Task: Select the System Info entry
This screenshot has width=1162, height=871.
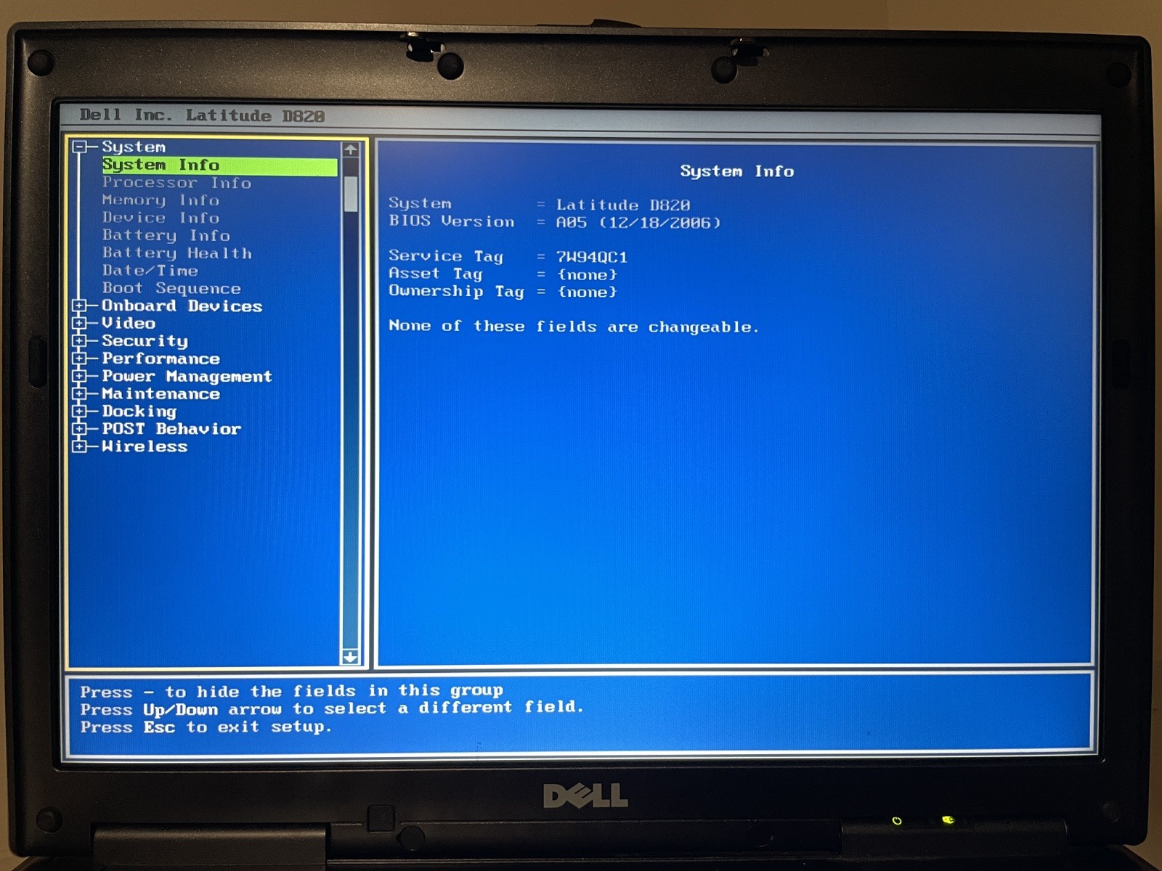Action: pyautogui.click(x=219, y=166)
